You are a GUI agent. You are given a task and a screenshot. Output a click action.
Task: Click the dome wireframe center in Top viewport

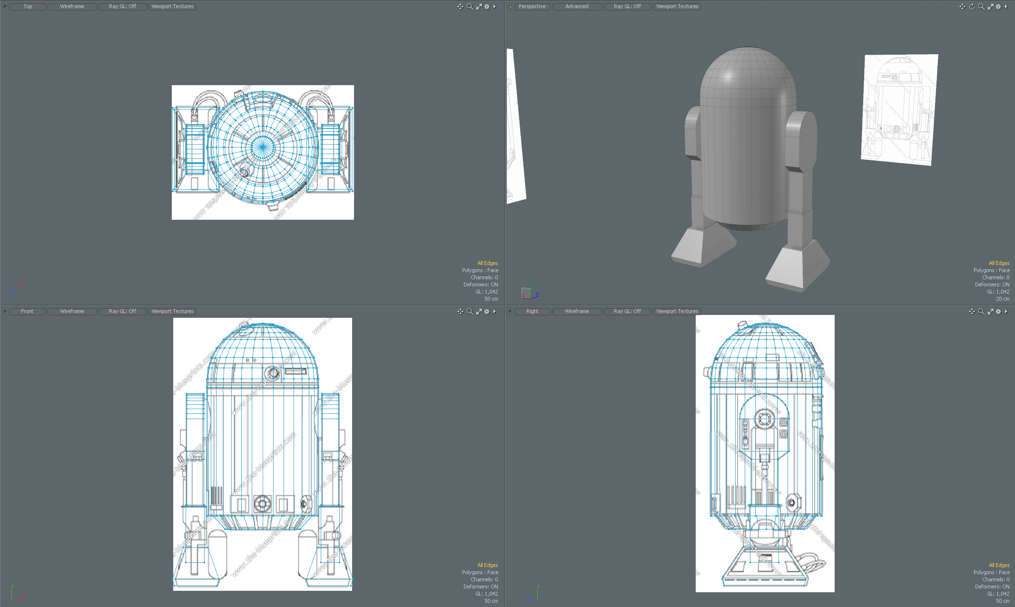(262, 147)
